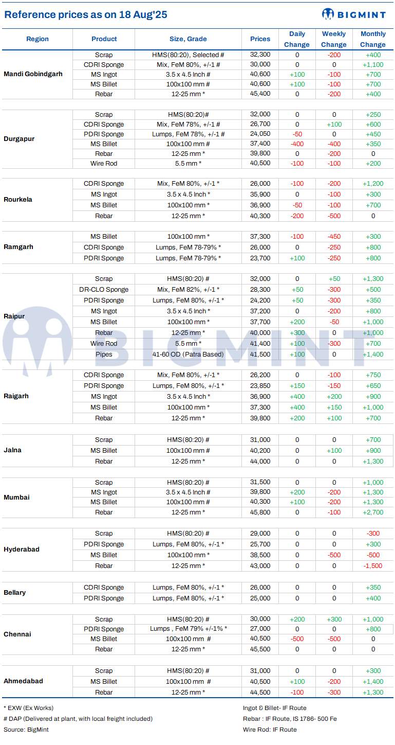Click the Monthly Change column header
The height and width of the screenshot is (745, 395).
point(373,39)
